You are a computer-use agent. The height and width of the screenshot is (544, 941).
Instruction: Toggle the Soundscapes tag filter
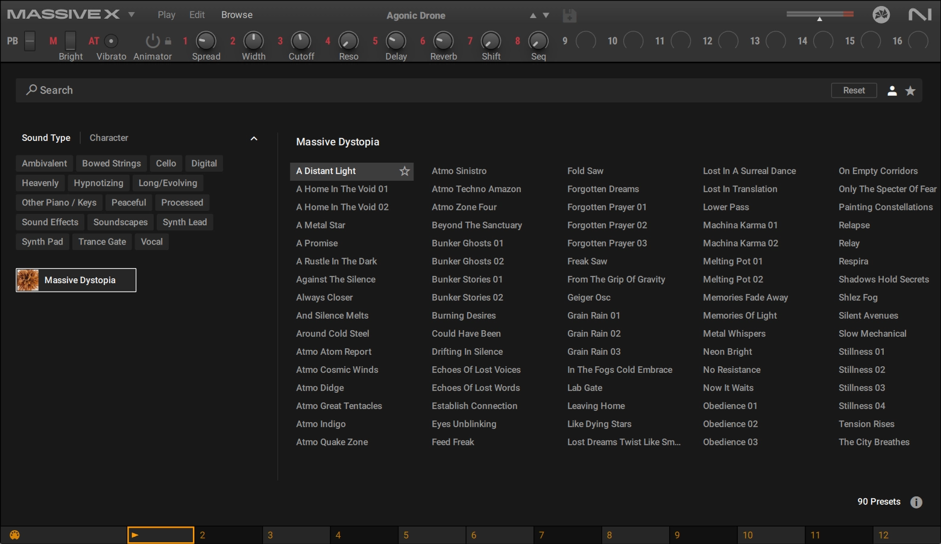coord(121,222)
